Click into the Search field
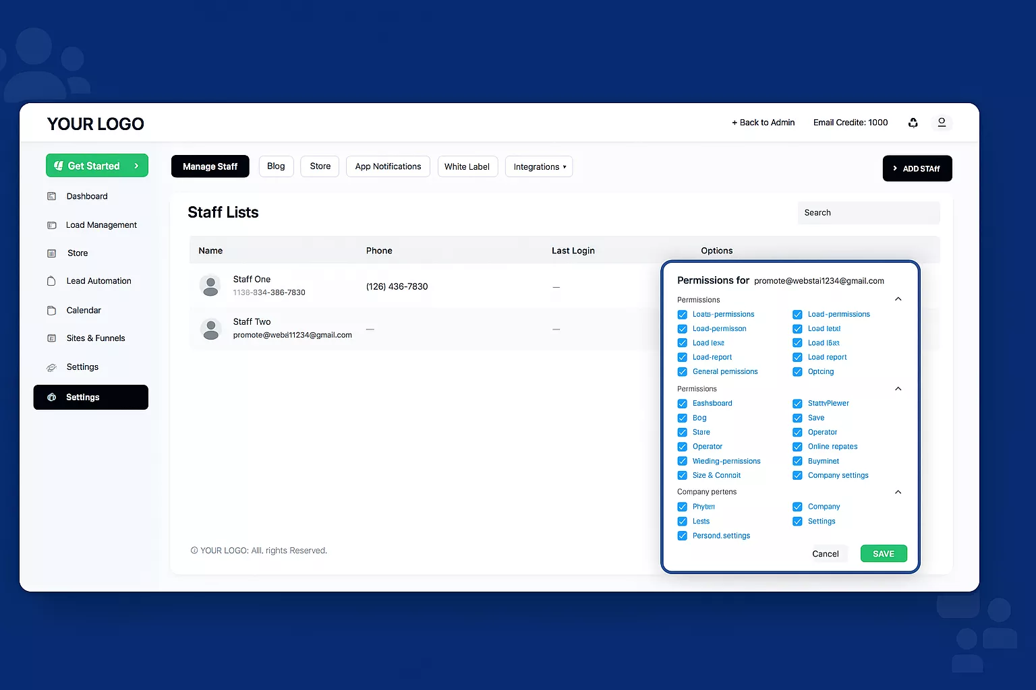 tap(867, 213)
